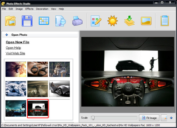Click the print preview magnifier icon
The width and height of the screenshot is (177, 128).
[x=60, y=21]
